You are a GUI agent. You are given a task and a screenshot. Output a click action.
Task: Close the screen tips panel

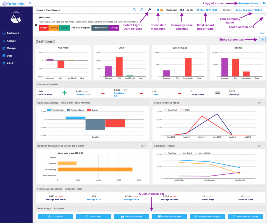(264, 16)
